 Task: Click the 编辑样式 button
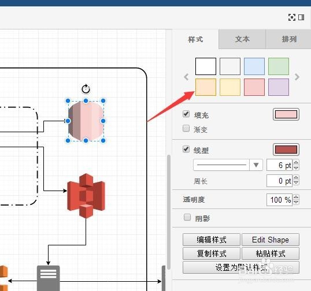(212, 240)
